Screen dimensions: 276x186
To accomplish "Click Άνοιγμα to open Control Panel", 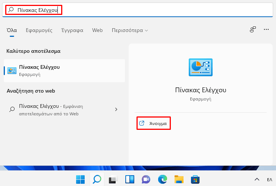I will pos(154,123).
